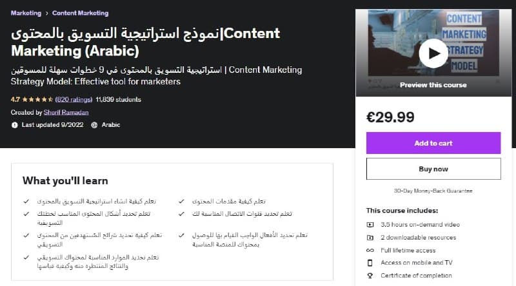The width and height of the screenshot is (516, 286).
Task: Click the globe language icon
Action: (95, 125)
